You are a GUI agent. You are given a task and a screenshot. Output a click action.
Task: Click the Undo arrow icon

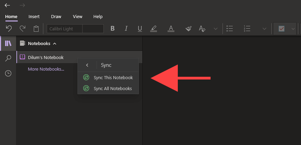click(9, 29)
